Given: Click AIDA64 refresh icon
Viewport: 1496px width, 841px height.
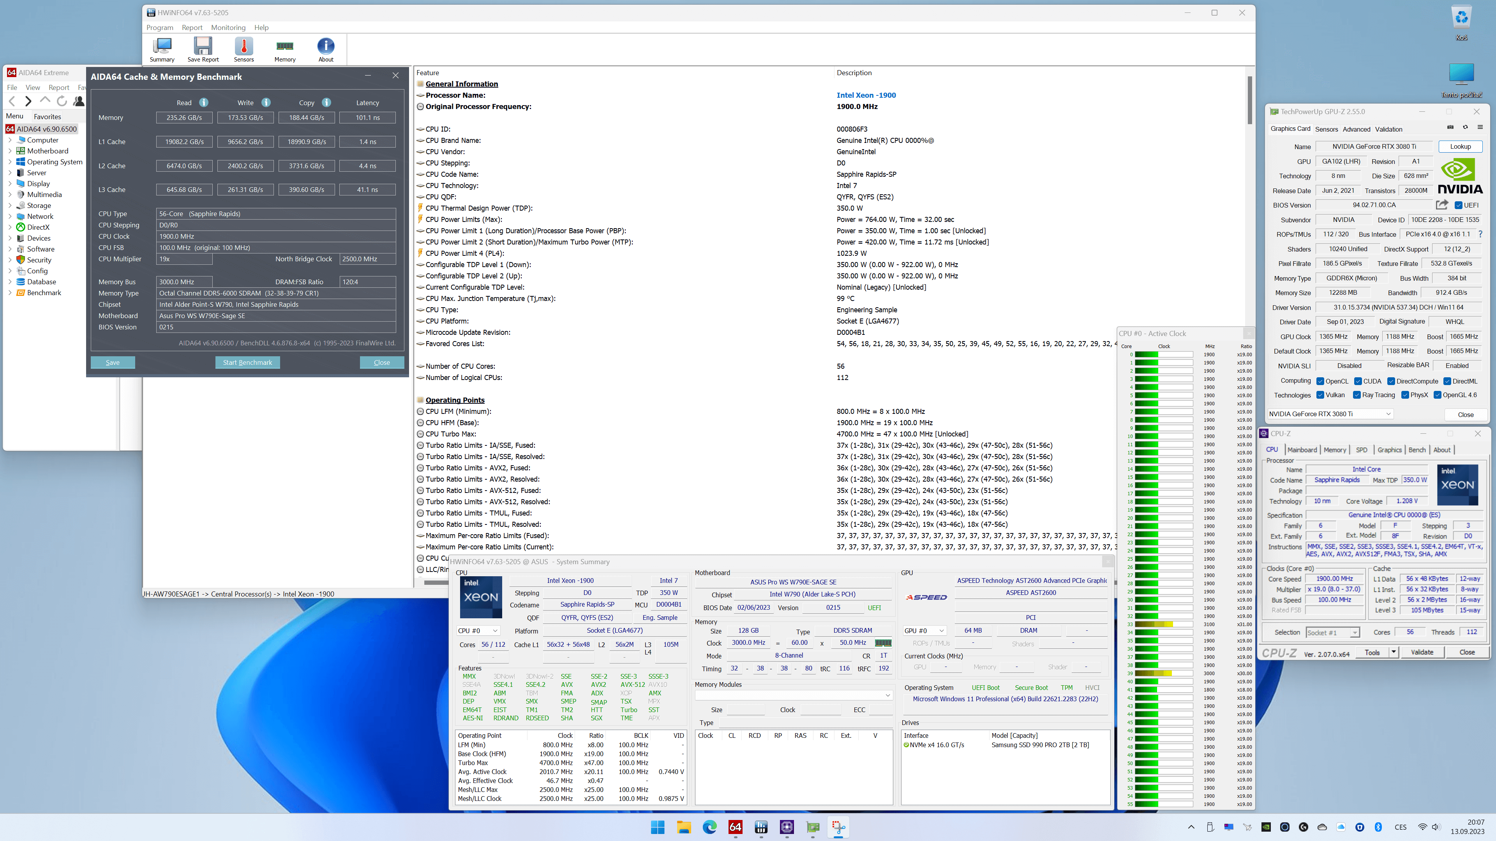Looking at the screenshot, I should (x=62, y=101).
